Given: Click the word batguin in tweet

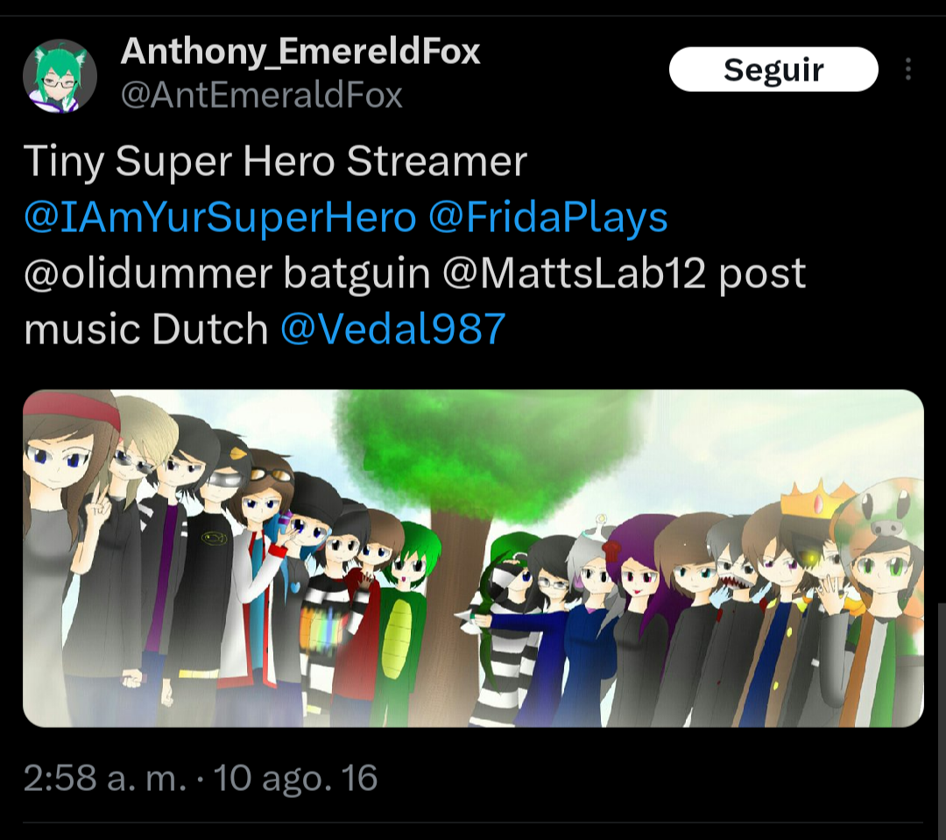Looking at the screenshot, I should 357,273.
